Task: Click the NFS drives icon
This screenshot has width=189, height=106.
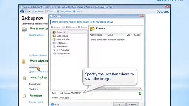Action: tap(54, 43)
